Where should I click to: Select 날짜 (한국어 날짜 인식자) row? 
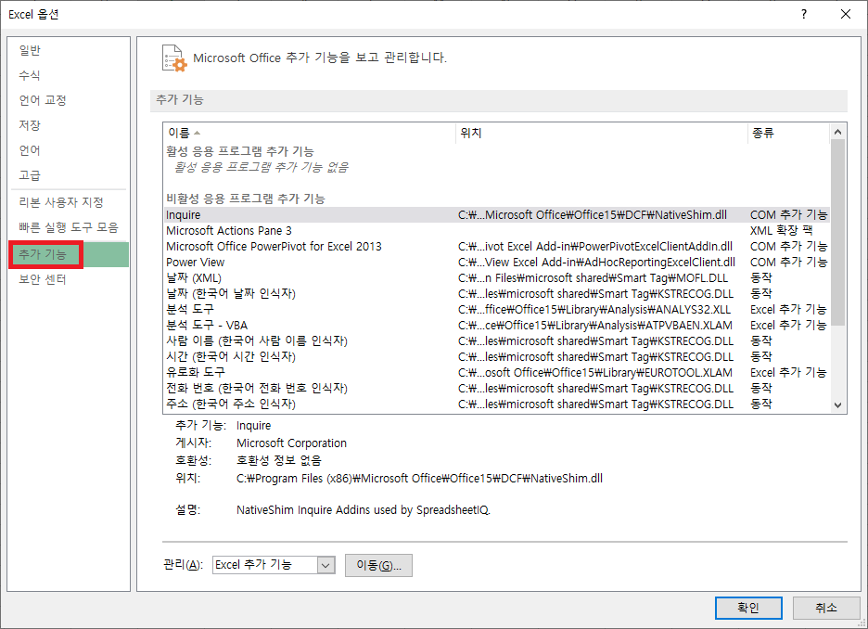point(496,293)
